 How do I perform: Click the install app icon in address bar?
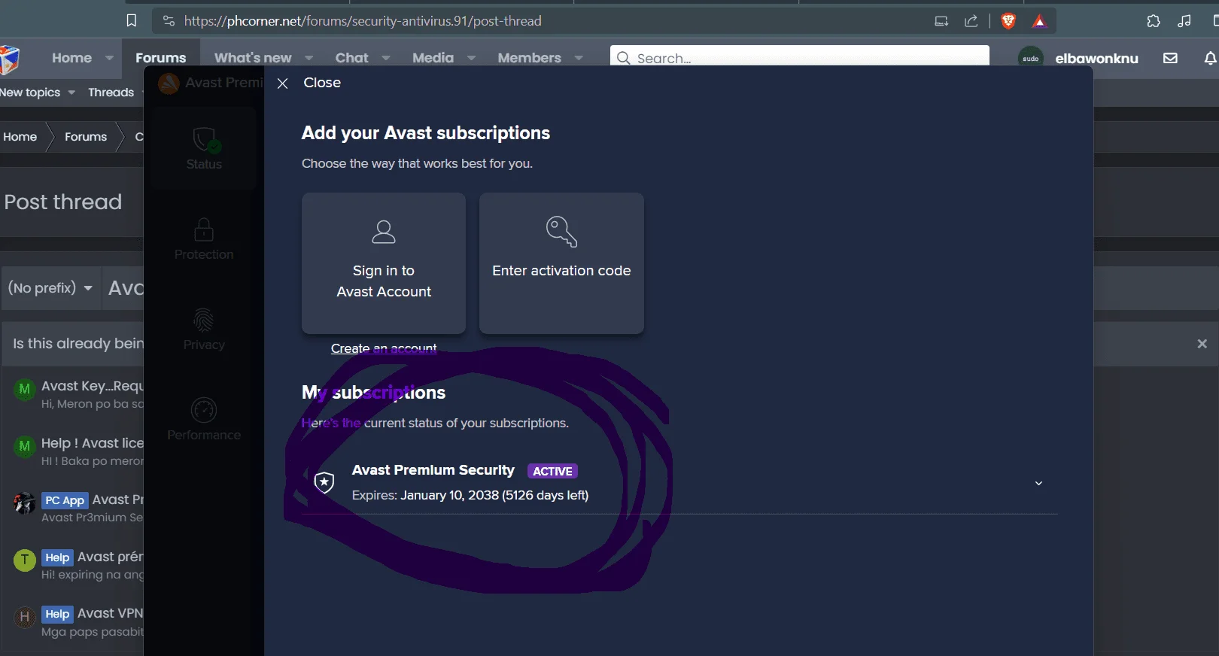(941, 21)
